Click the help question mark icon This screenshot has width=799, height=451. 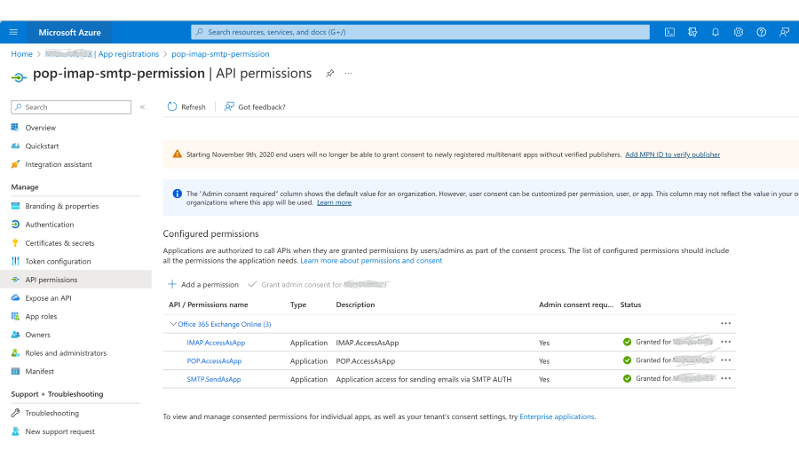[x=762, y=32]
